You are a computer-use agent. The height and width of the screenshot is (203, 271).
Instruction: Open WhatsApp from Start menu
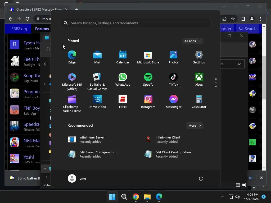tap(123, 80)
